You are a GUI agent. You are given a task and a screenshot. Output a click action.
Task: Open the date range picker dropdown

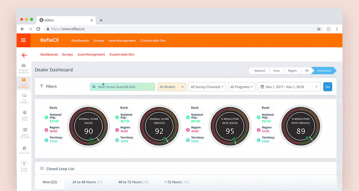pyautogui.click(x=289, y=87)
